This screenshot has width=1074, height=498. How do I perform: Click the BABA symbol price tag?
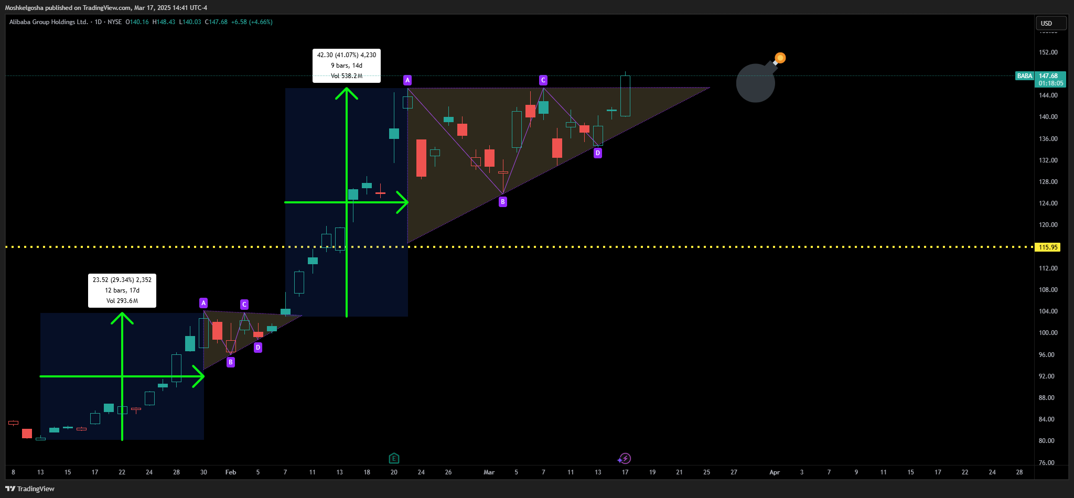click(1025, 76)
